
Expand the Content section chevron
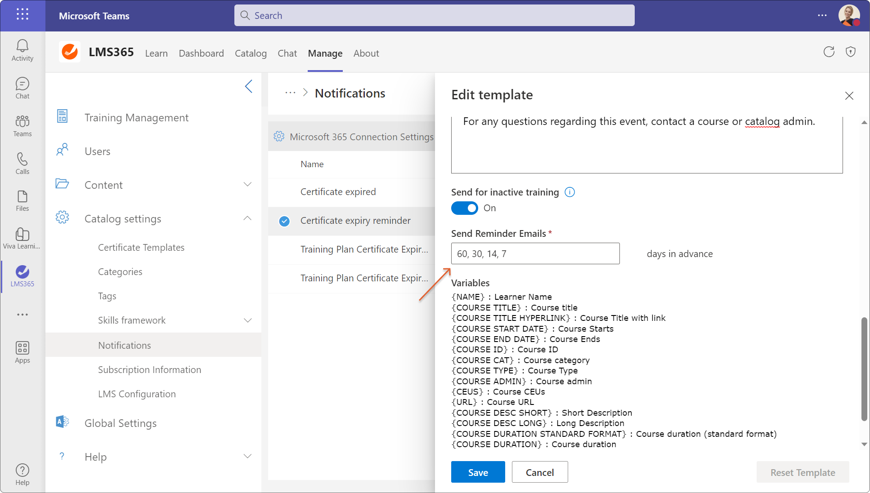tap(247, 184)
